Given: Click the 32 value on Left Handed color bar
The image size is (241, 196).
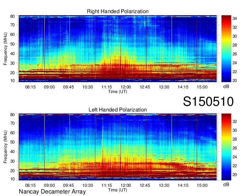Looking at the screenshot, I should (235, 121).
